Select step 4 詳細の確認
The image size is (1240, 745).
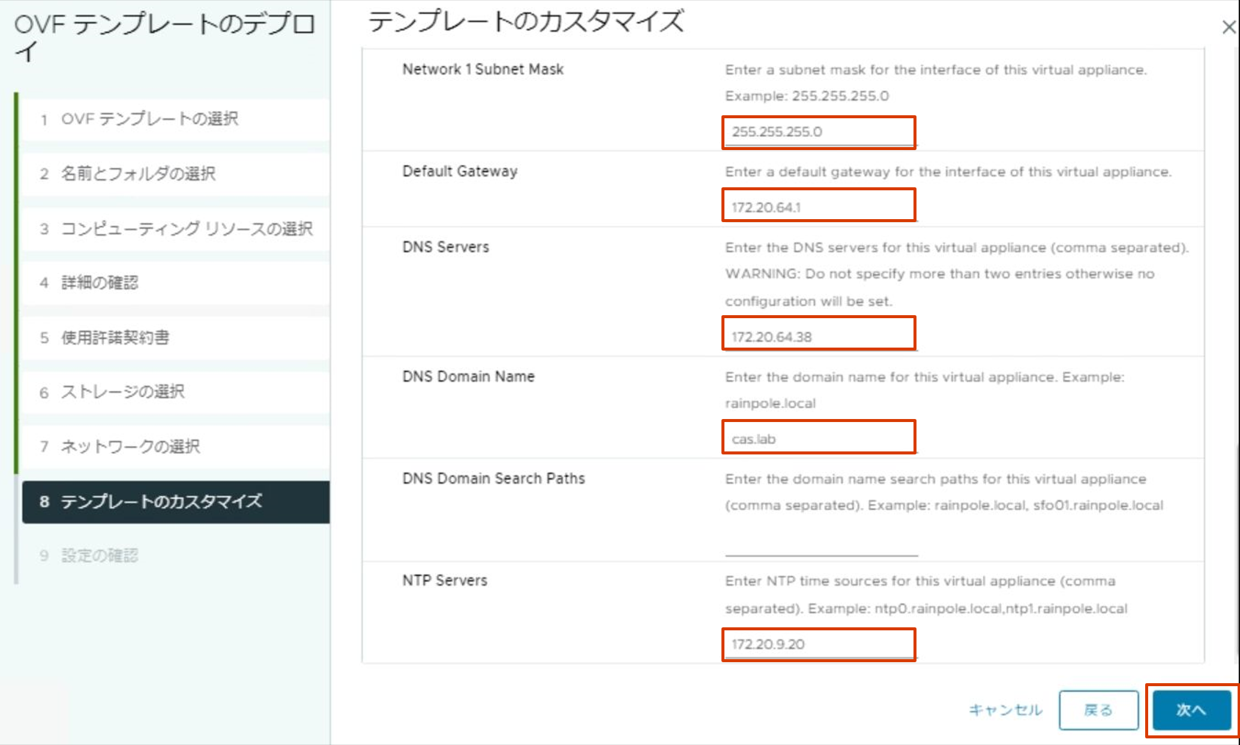(x=175, y=283)
